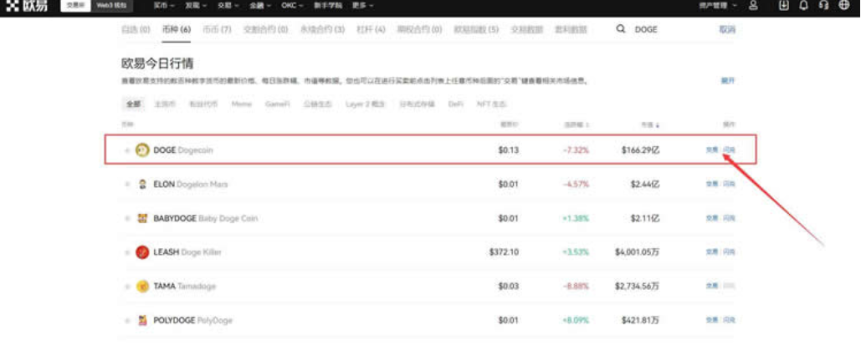Switch to the 欧易指数 (5) tab

pos(476,29)
